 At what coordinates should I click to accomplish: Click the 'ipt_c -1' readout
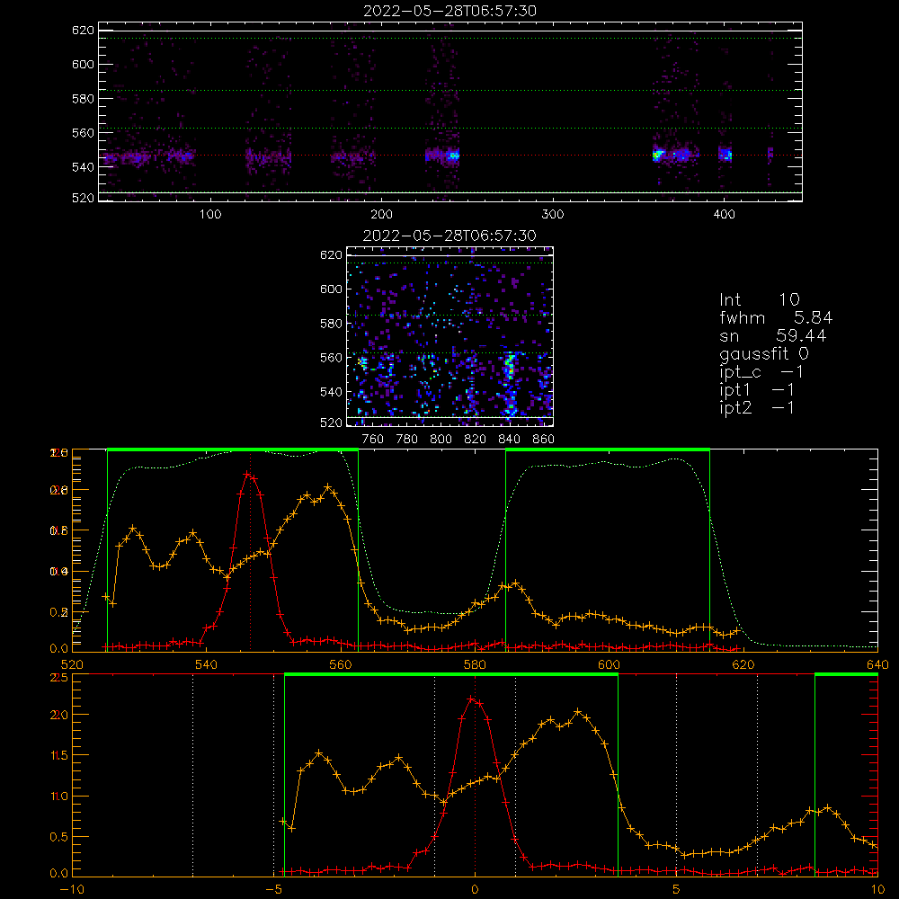coord(761,372)
